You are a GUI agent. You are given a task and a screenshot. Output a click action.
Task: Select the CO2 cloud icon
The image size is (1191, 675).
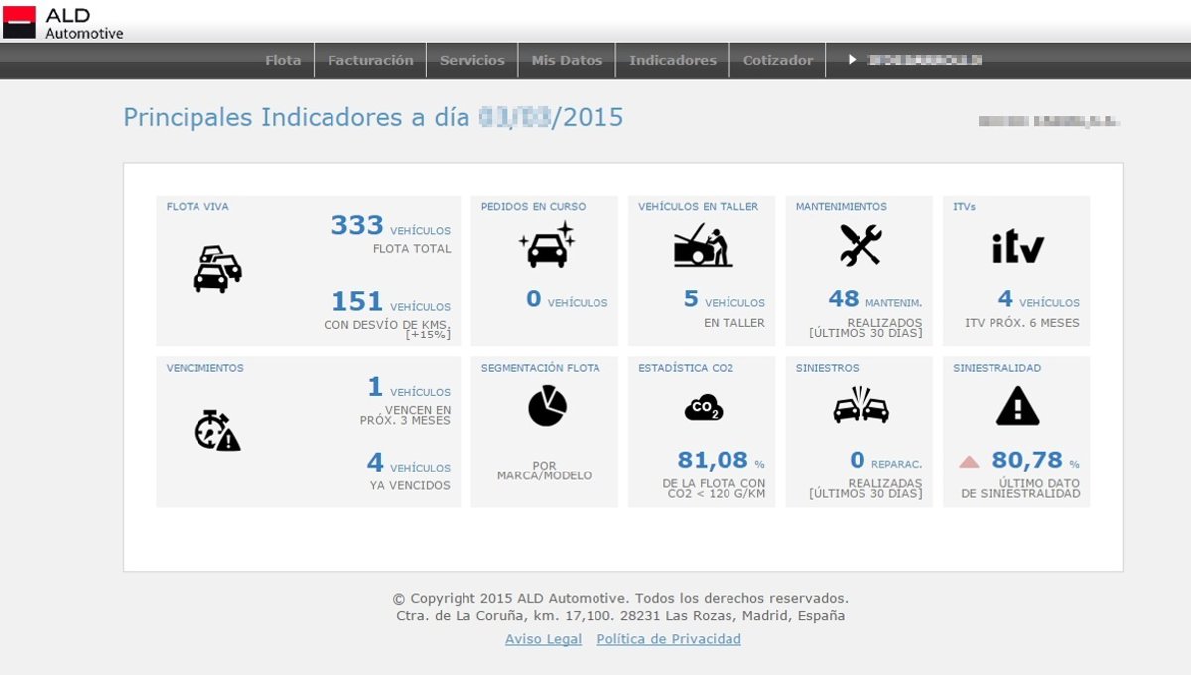coord(703,407)
